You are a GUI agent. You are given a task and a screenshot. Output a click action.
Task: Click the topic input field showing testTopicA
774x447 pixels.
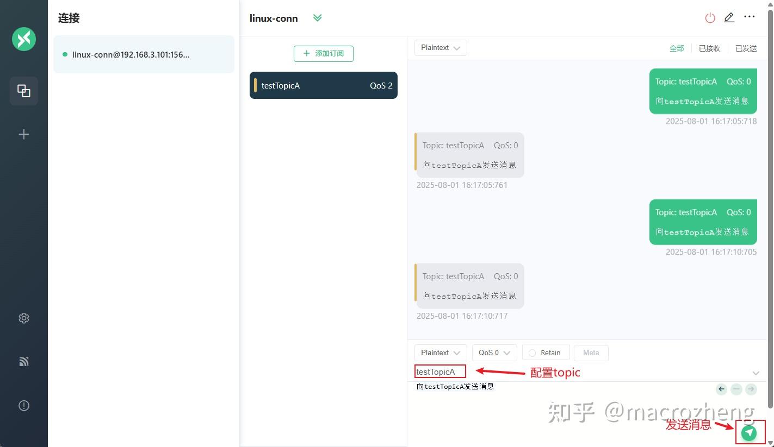coord(439,372)
